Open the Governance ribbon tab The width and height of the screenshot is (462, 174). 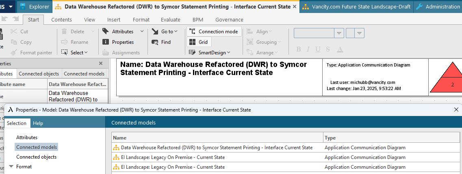coord(229,20)
